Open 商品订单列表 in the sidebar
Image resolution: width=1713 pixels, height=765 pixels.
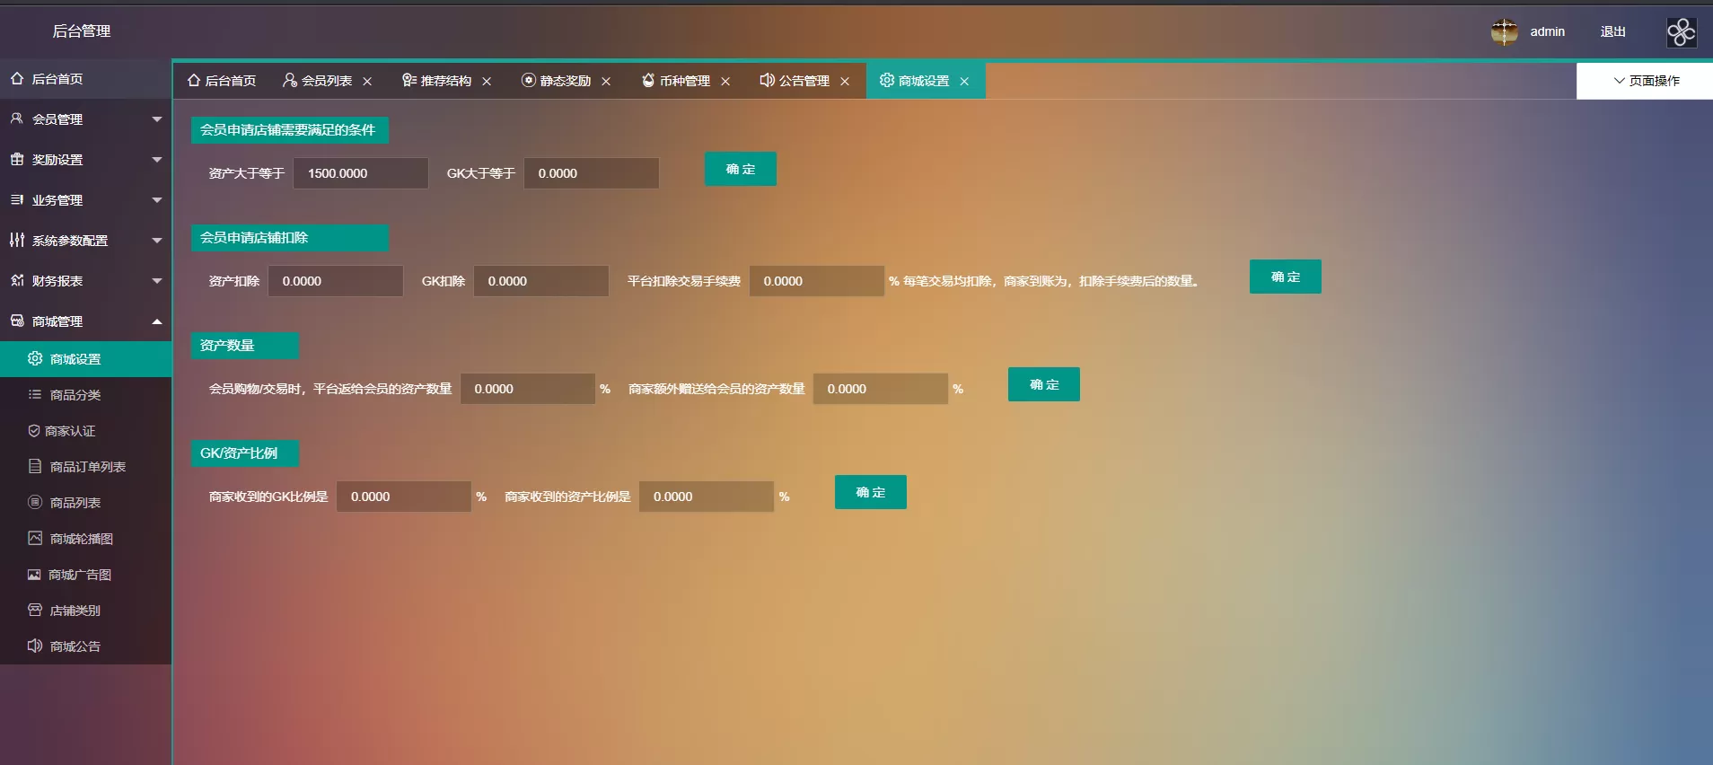(85, 467)
